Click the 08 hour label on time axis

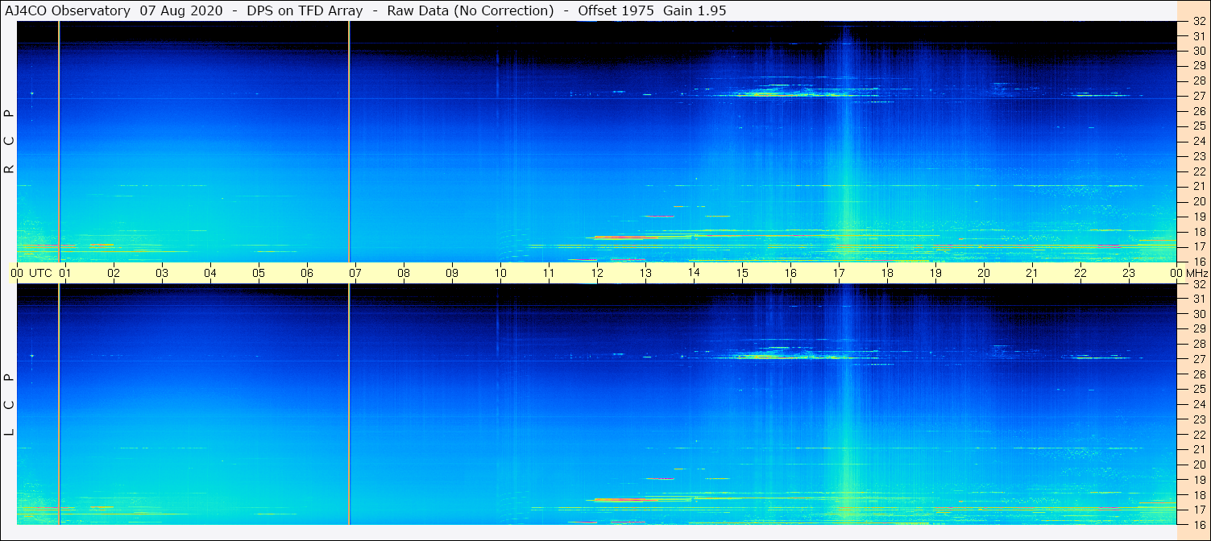[404, 273]
